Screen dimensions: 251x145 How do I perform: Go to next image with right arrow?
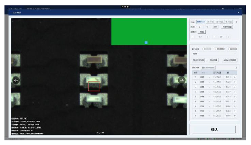(x=182, y=80)
